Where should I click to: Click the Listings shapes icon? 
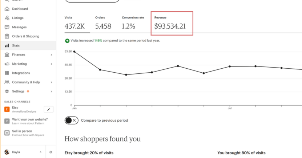pyautogui.click(x=7, y=18)
